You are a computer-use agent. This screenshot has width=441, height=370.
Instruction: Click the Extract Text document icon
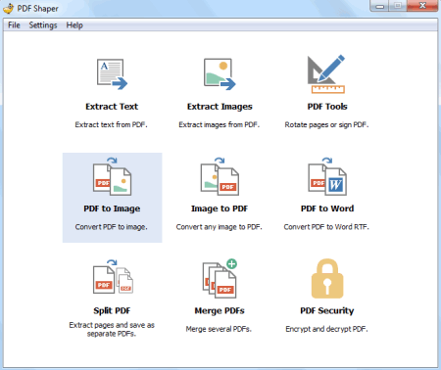[112, 73]
